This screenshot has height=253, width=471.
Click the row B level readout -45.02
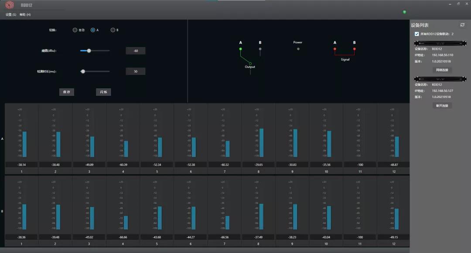click(89, 237)
